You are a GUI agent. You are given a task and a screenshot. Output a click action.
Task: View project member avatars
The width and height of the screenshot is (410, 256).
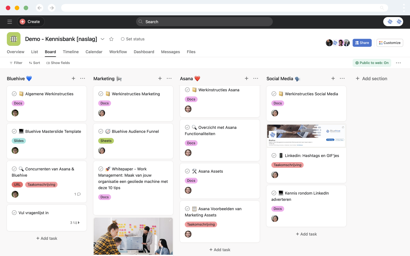tap(338, 43)
